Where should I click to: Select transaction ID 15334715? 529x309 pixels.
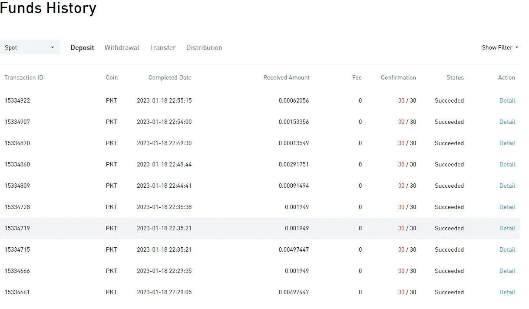click(x=17, y=249)
